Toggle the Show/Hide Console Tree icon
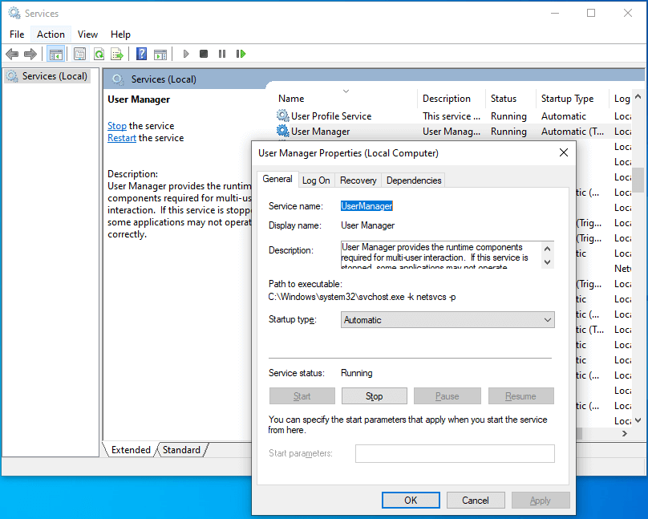Viewport: 648px width, 519px height. pyautogui.click(x=57, y=54)
